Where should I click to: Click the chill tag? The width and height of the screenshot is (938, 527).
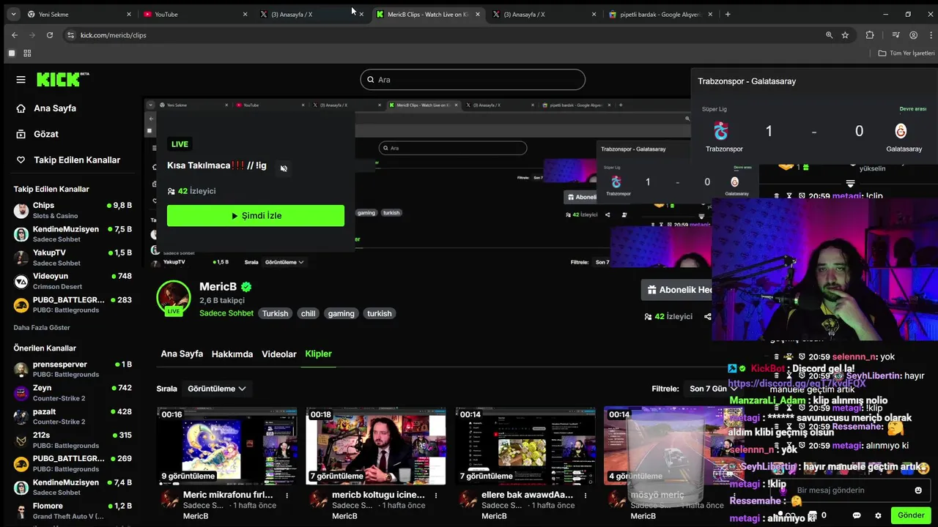(x=308, y=313)
